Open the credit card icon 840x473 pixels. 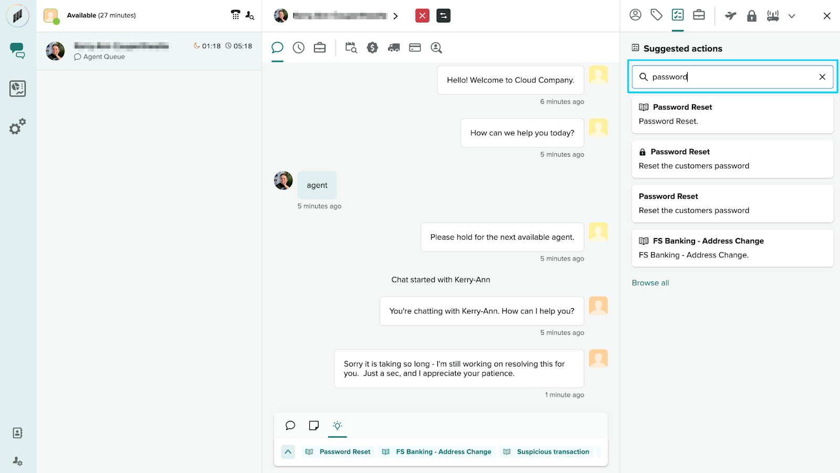point(415,48)
